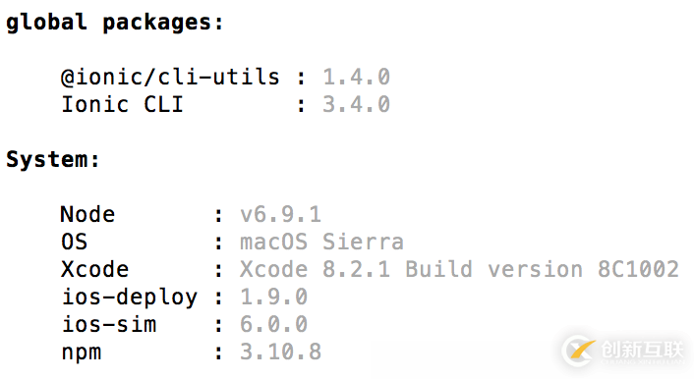Screen dimensions: 694x379
Task: Click the Xcode label
Action: (94, 269)
